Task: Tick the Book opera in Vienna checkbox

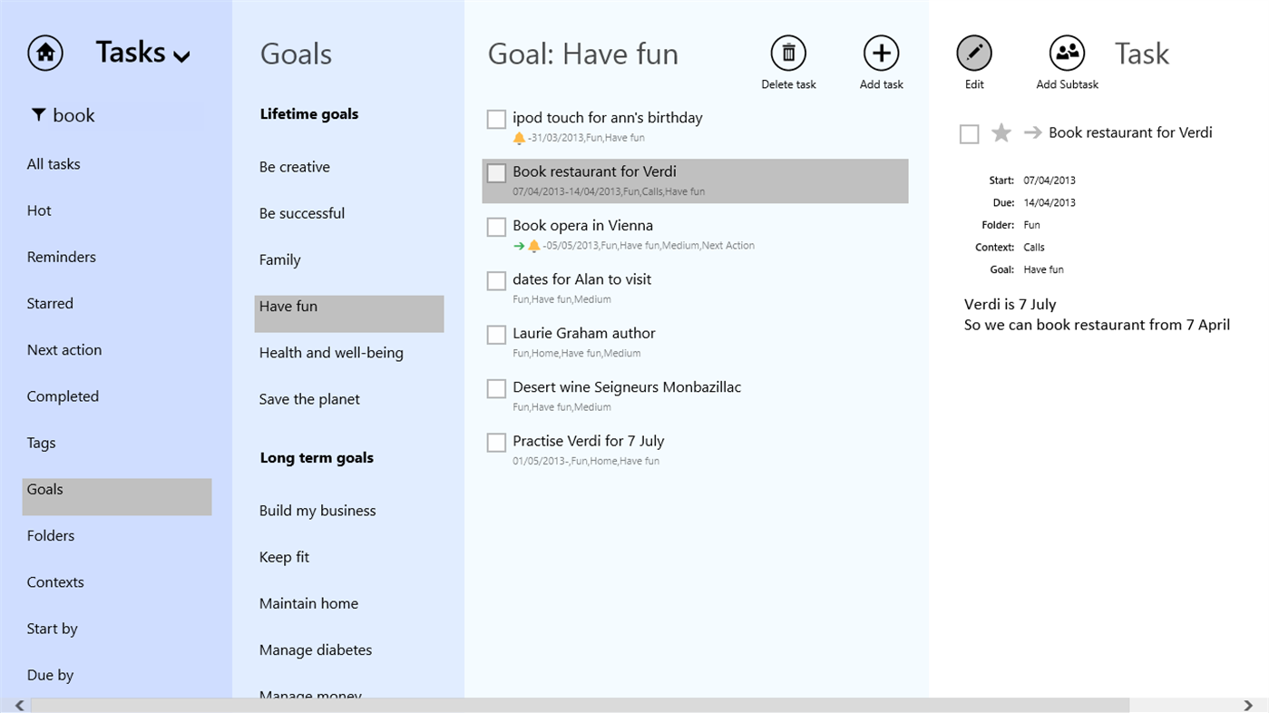Action: click(496, 227)
